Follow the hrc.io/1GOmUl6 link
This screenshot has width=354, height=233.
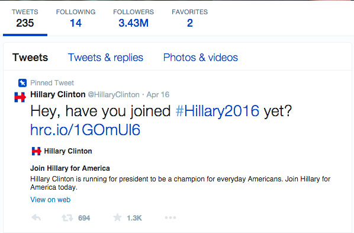85,130
